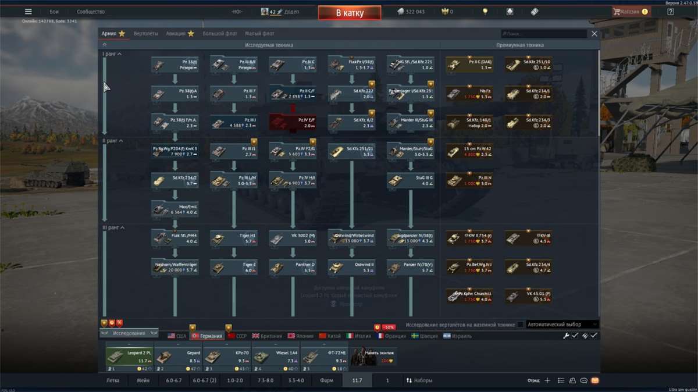Select the Италия nation tab

tap(359, 336)
